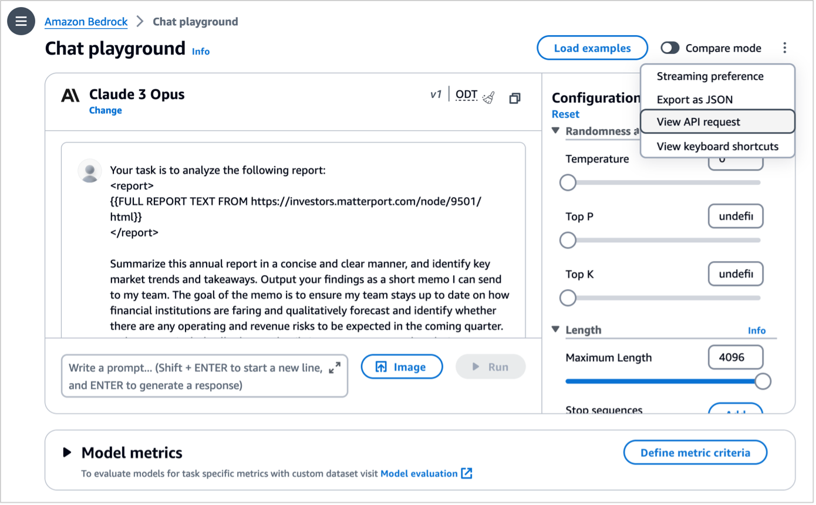
Task: Expand the Model metrics section
Action: tap(68, 452)
